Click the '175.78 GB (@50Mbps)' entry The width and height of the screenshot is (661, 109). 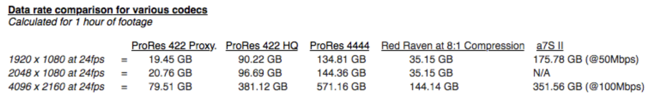click(586, 60)
